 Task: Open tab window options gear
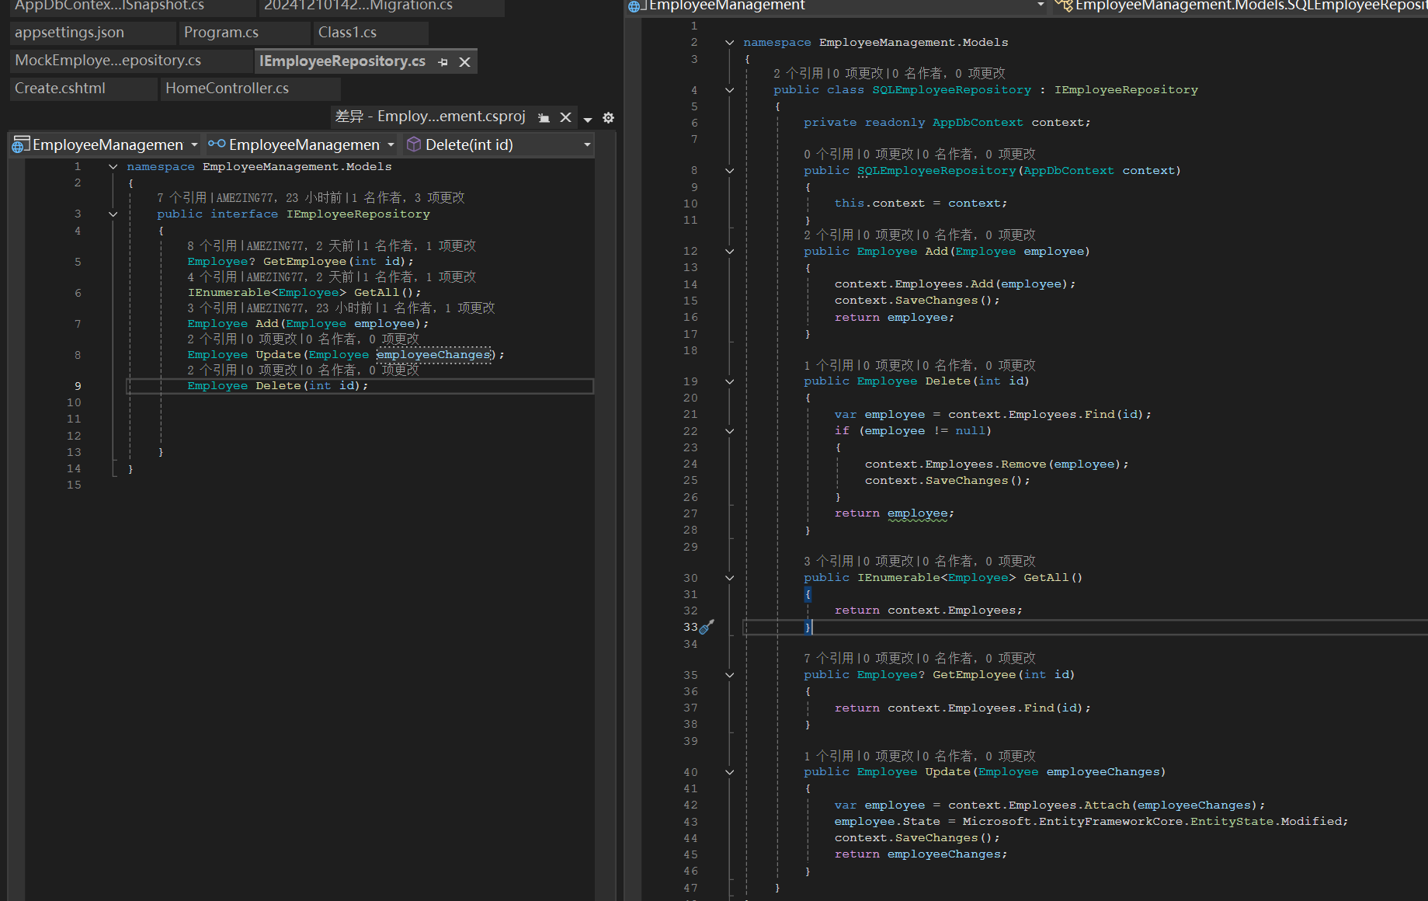[x=609, y=118]
